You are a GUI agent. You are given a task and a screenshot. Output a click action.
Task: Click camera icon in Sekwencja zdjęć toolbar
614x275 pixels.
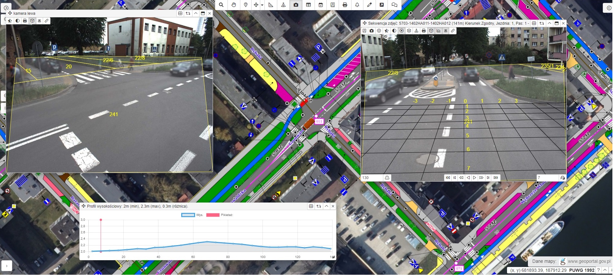(372, 30)
